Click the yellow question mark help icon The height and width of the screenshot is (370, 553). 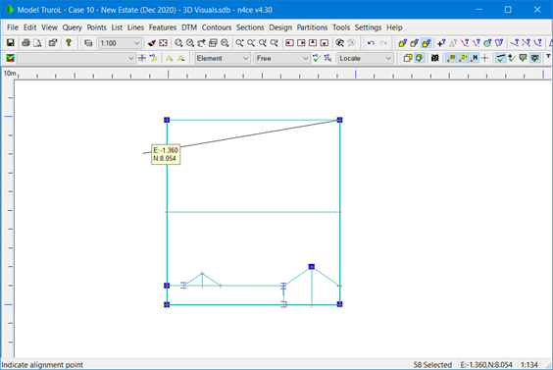[x=69, y=43]
